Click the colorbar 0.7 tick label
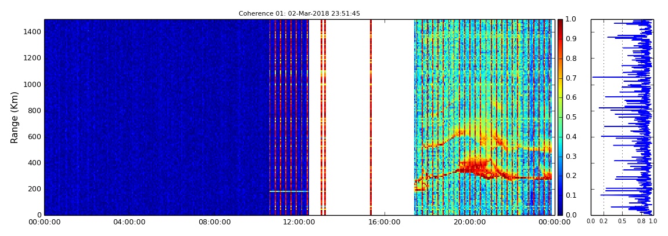 pos(570,78)
